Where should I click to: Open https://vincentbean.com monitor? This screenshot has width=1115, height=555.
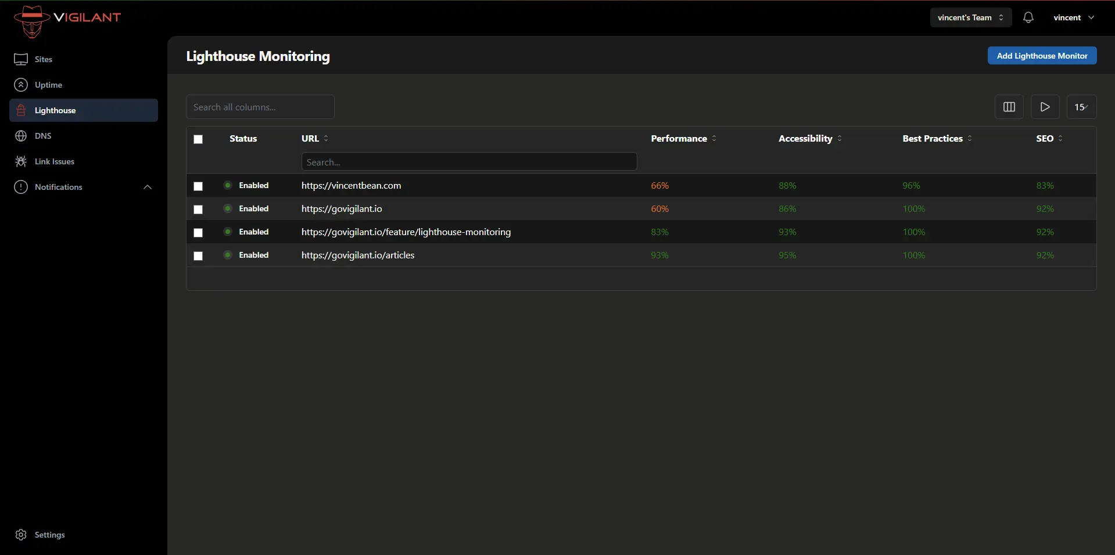coord(351,185)
